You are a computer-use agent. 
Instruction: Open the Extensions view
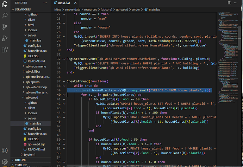tap(5, 49)
